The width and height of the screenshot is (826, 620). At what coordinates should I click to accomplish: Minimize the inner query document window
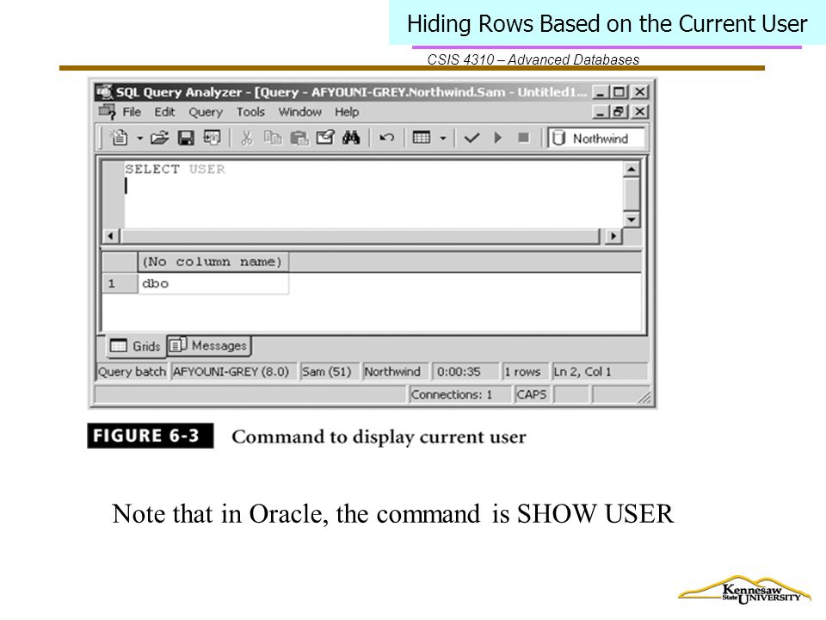point(600,112)
